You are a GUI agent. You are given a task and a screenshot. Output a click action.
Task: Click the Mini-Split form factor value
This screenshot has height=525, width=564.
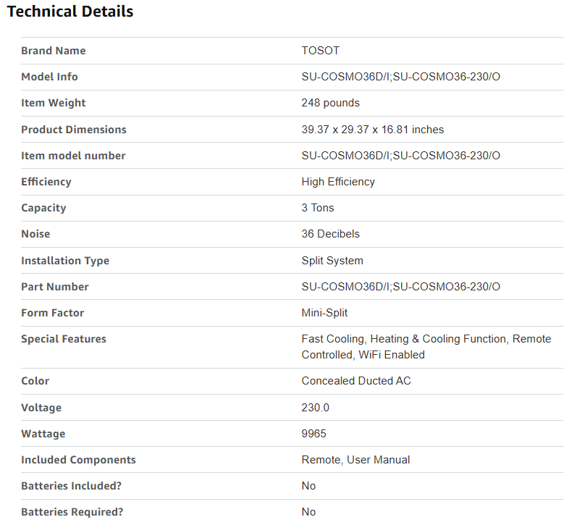(324, 313)
